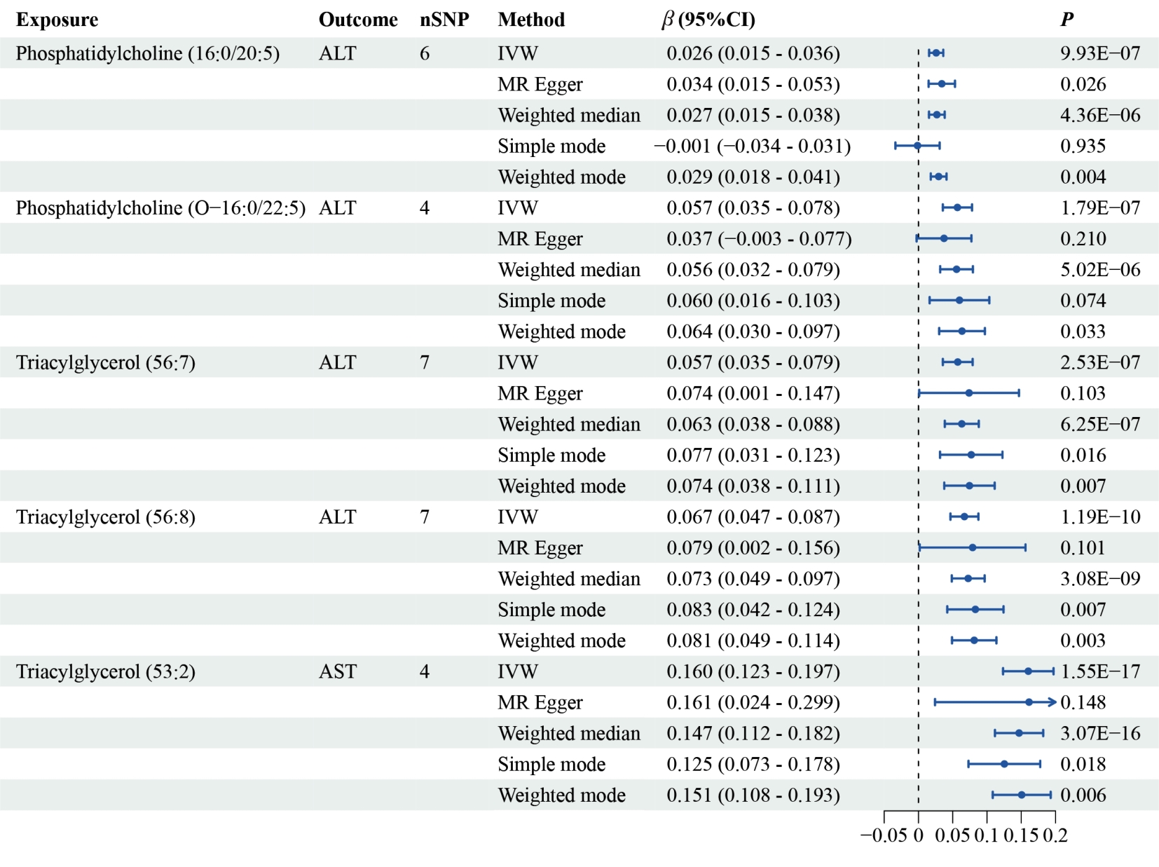Click the P value 1.19E−10
The width and height of the screenshot is (1159, 867).
(x=1101, y=517)
